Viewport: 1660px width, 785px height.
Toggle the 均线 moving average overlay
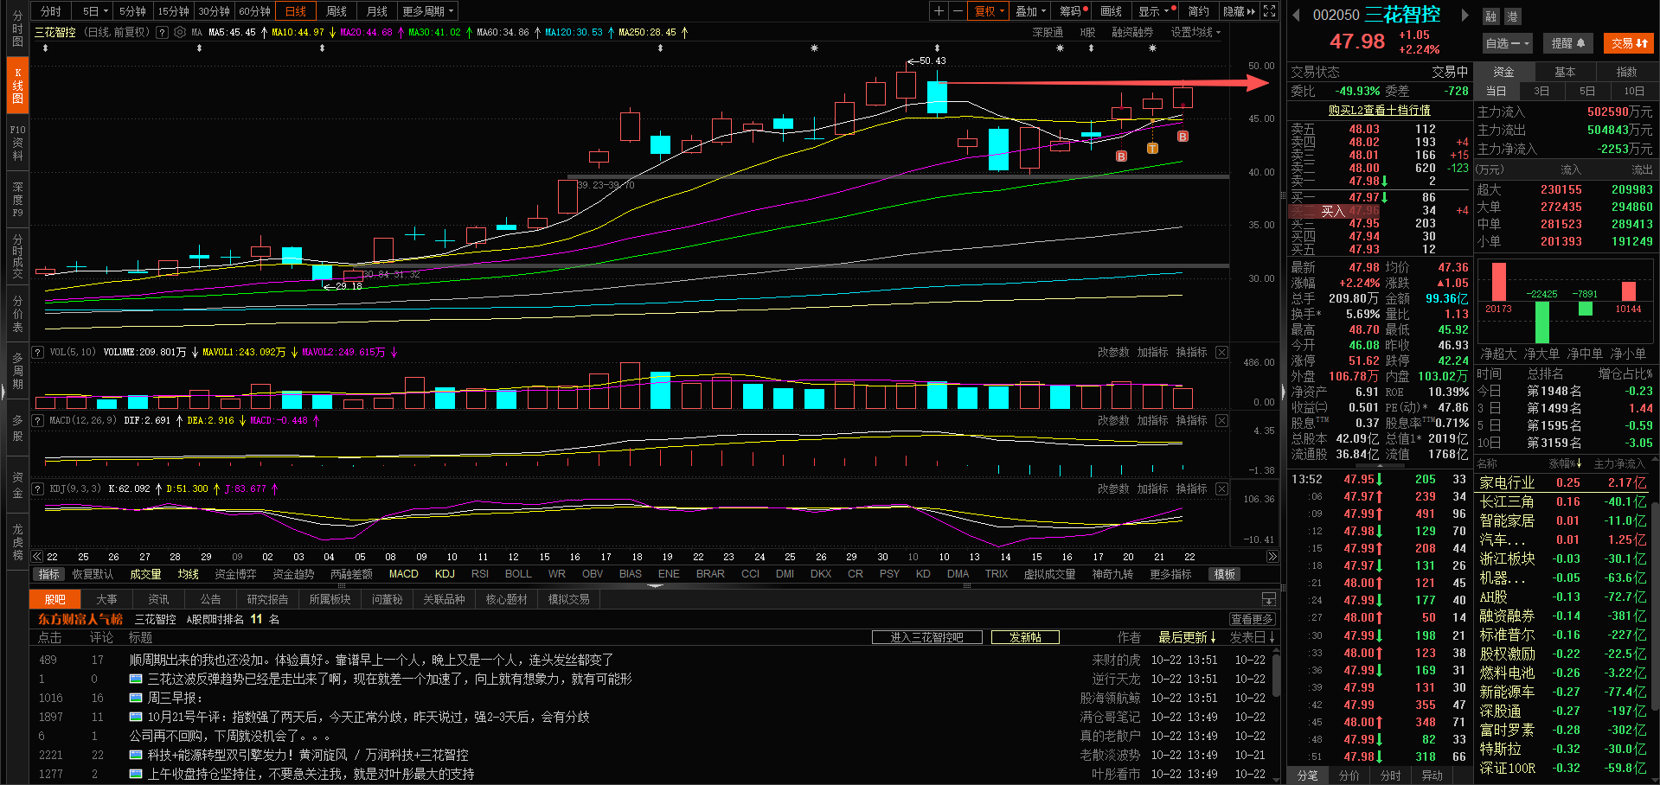point(189,574)
